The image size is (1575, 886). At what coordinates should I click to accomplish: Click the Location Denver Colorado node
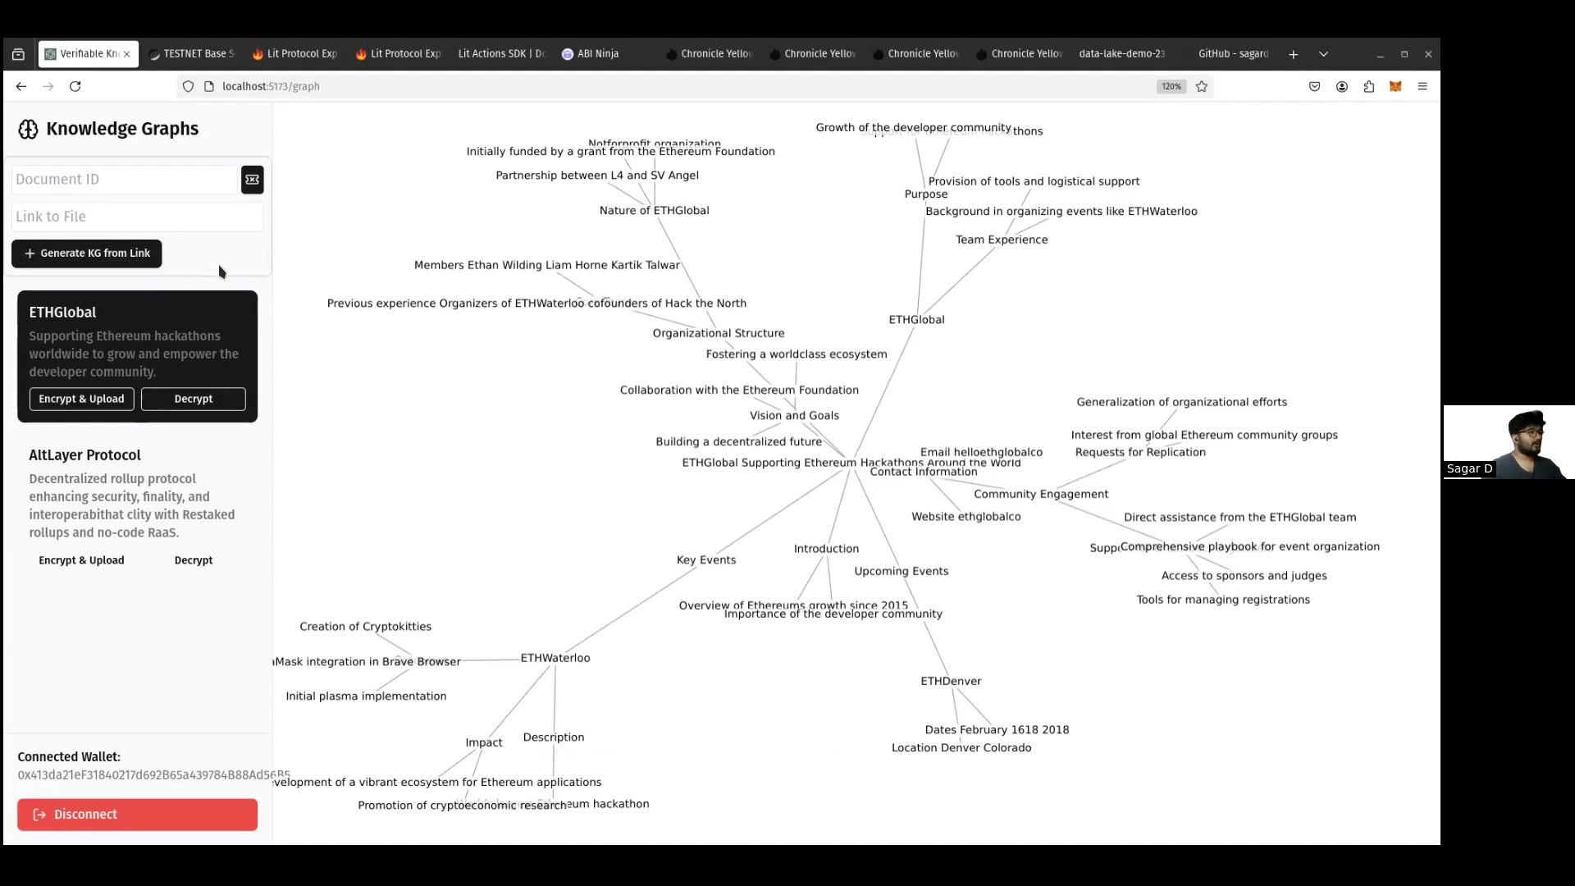pos(961,748)
